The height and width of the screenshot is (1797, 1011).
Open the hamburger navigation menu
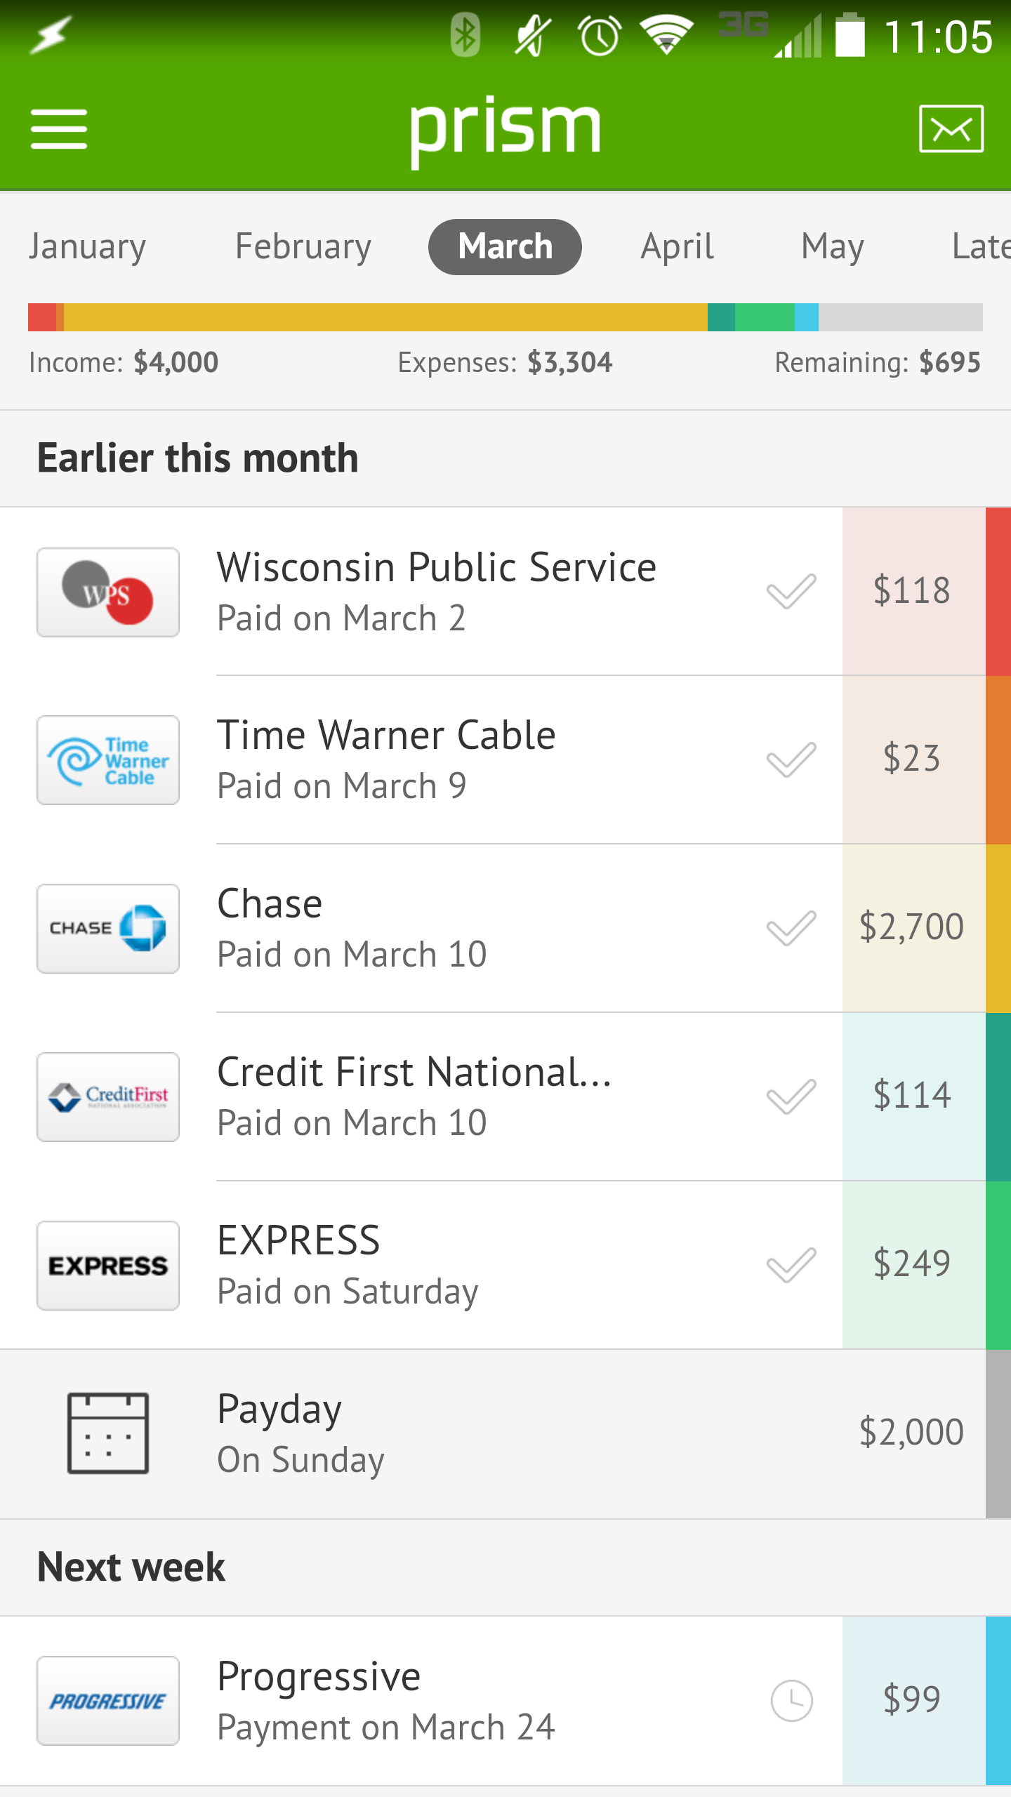(59, 128)
